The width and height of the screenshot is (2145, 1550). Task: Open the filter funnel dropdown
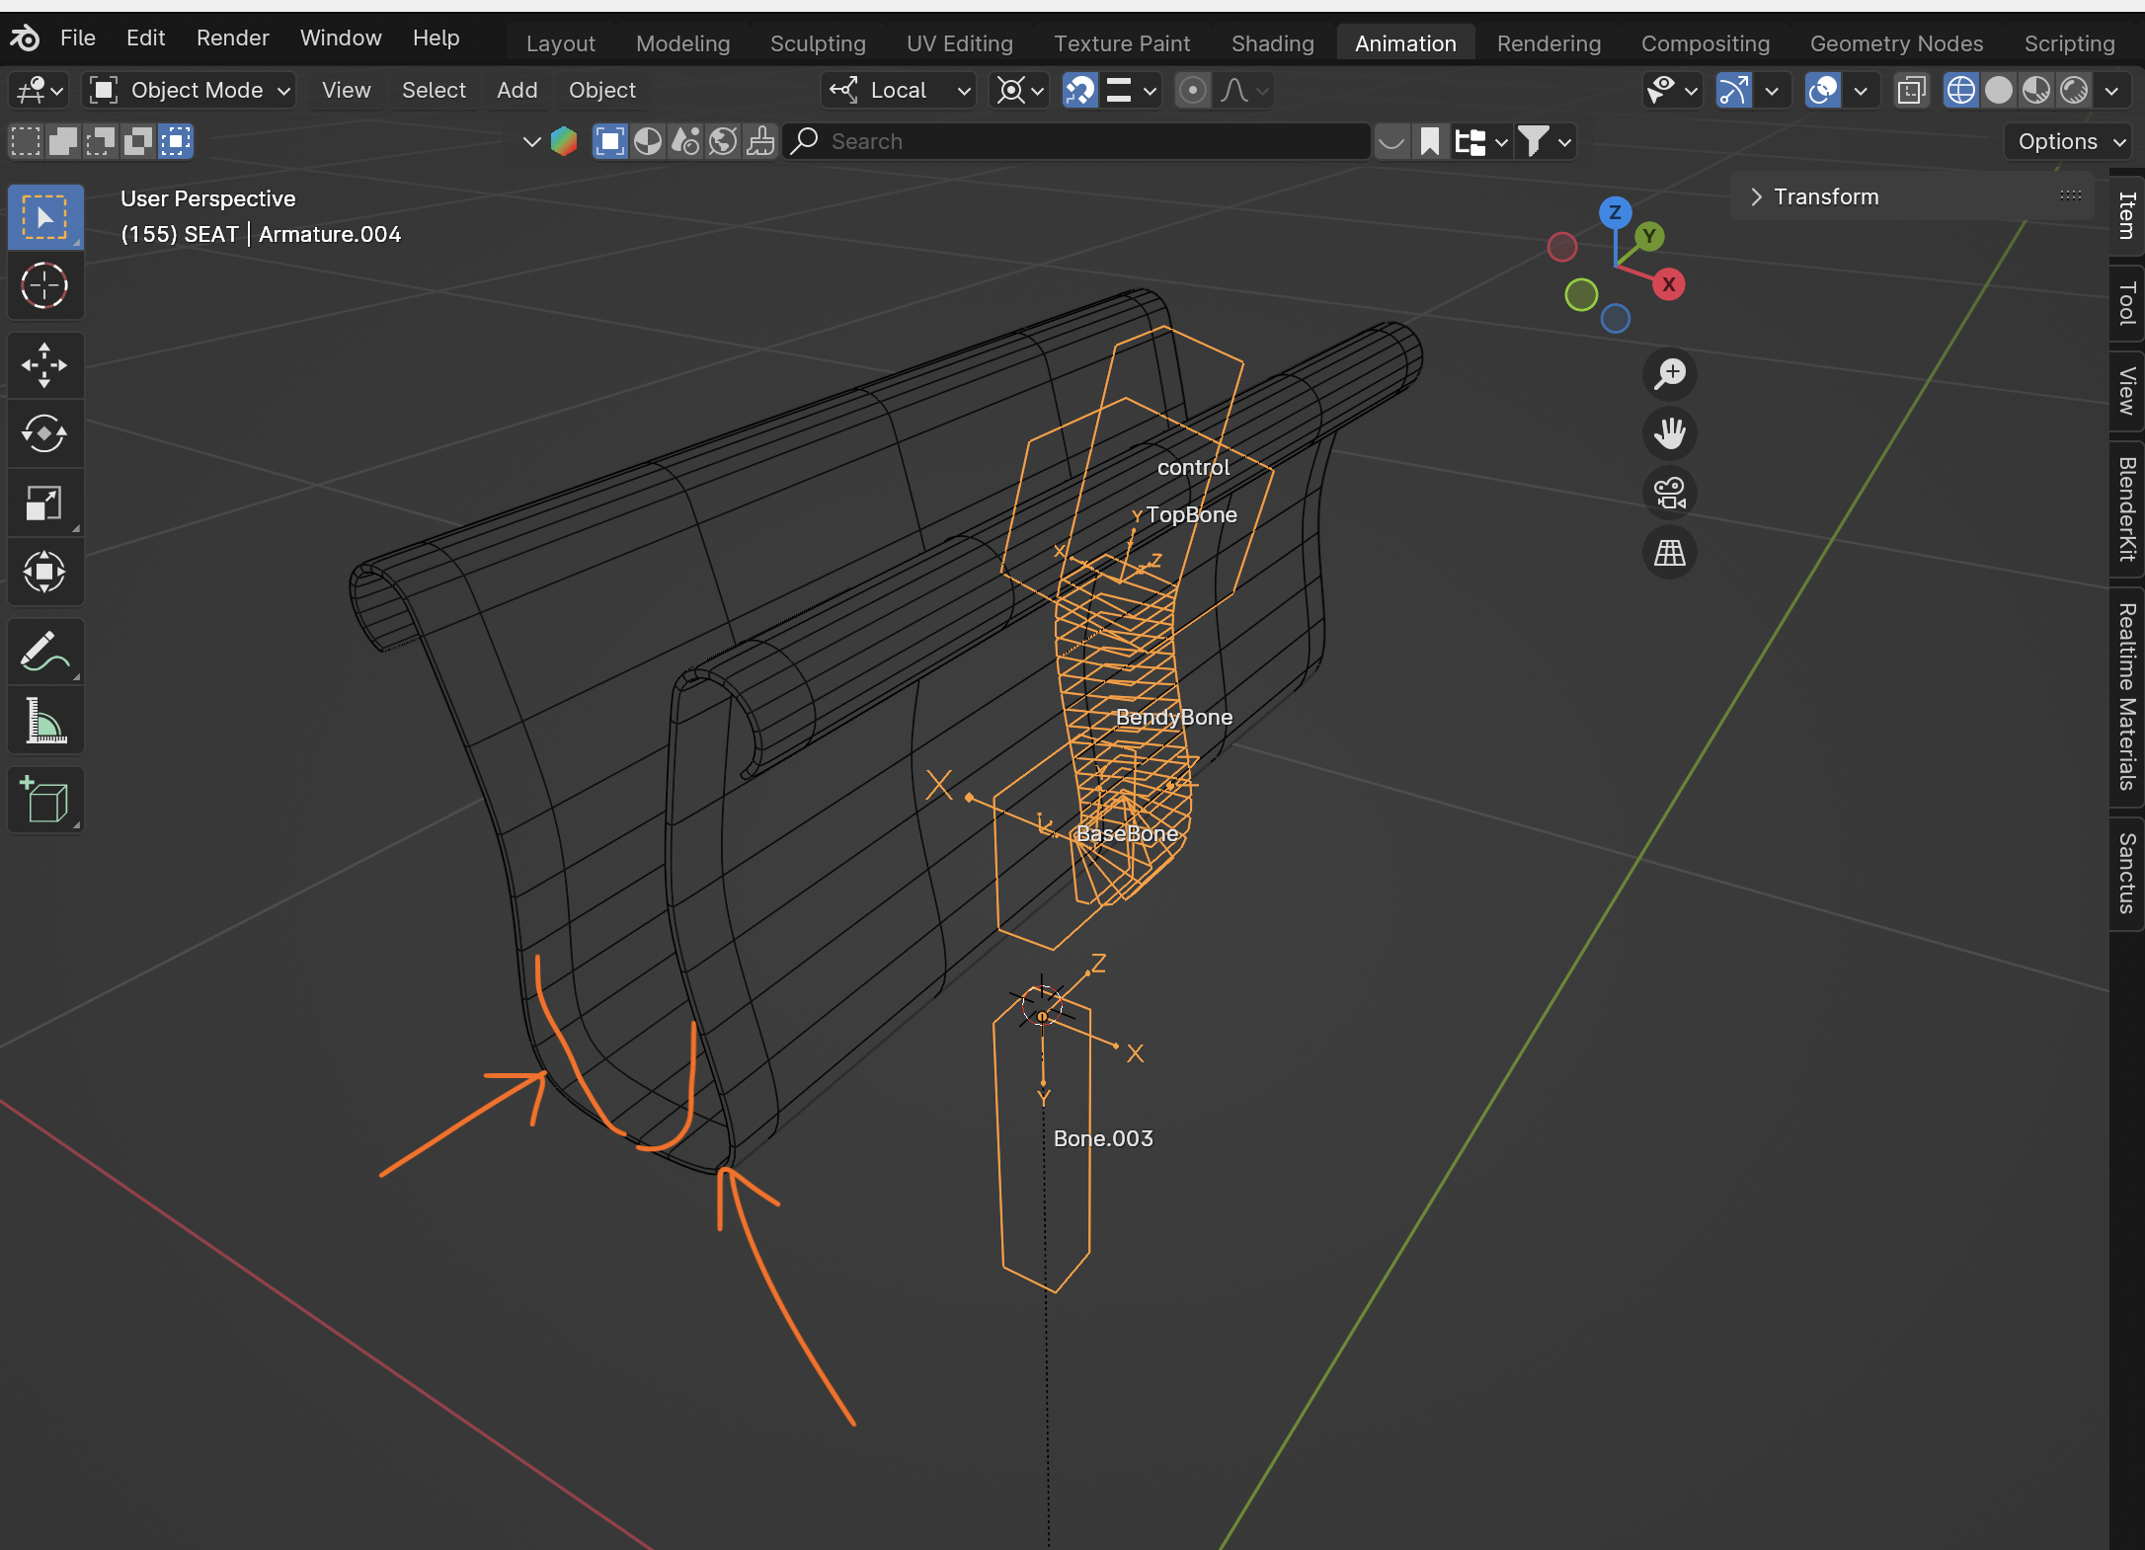point(1544,141)
